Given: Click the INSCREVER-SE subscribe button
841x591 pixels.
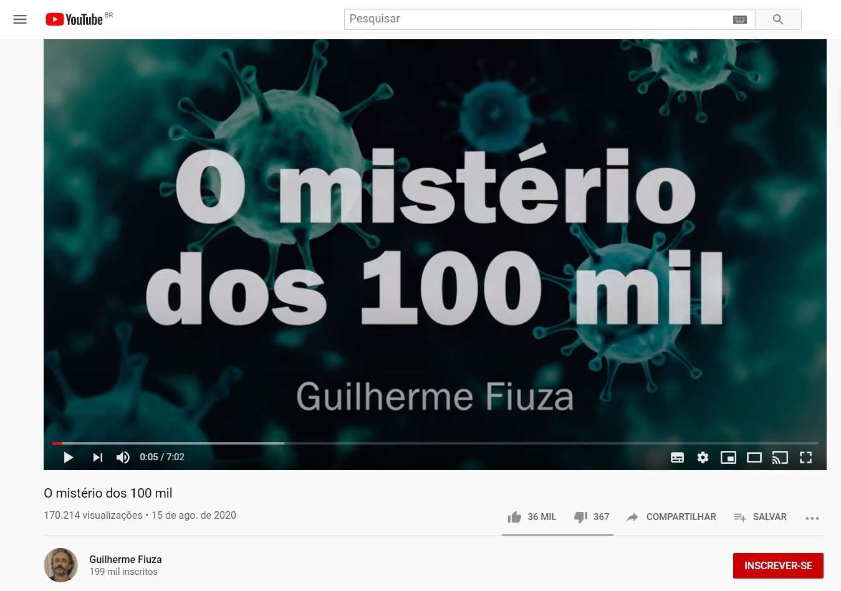Looking at the screenshot, I should pos(778,565).
